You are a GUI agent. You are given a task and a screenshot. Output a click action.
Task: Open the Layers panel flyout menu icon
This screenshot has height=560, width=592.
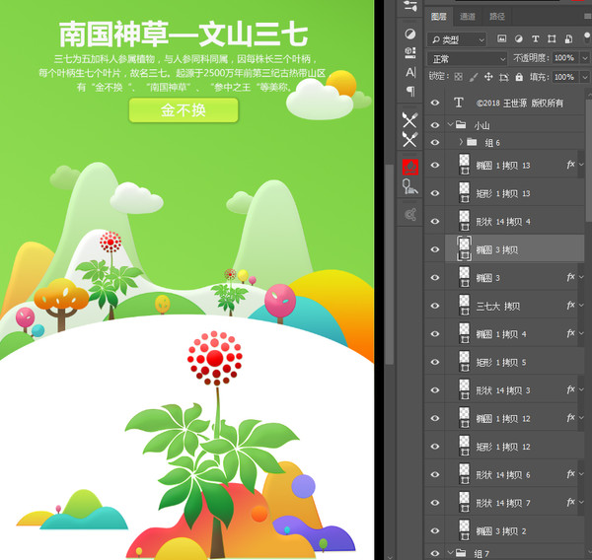[588, 16]
